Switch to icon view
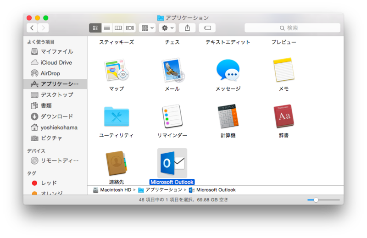The image size is (367, 238). click(95, 28)
